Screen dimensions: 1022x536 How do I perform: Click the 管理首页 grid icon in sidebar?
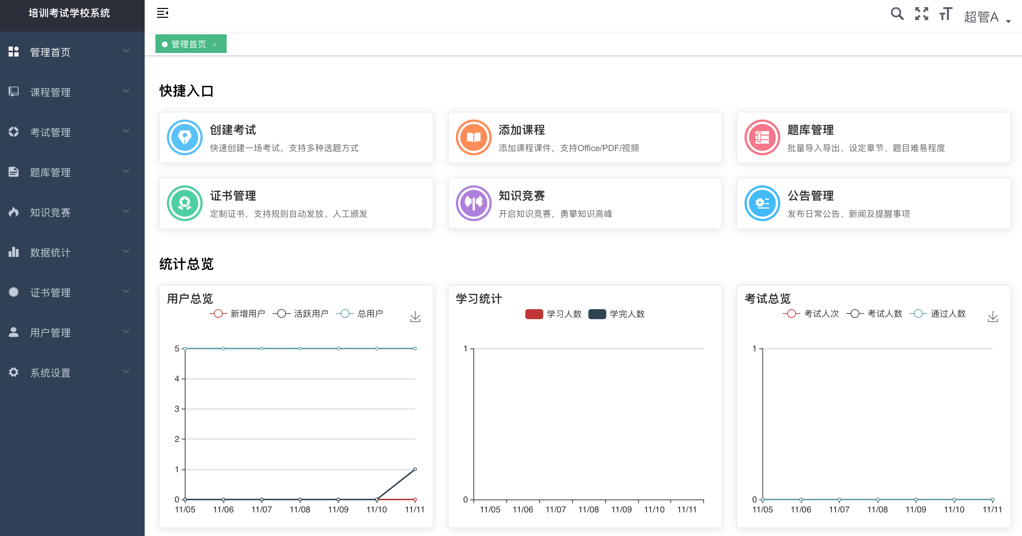point(14,52)
